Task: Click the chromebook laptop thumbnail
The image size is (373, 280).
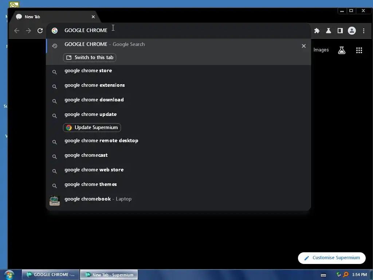Action: [55, 201]
